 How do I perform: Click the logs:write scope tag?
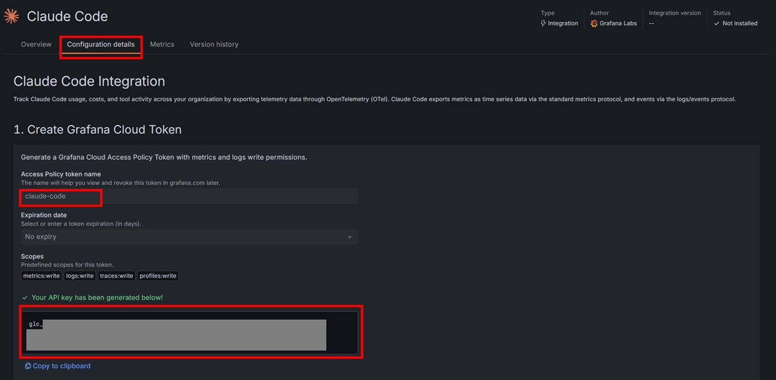(x=80, y=276)
